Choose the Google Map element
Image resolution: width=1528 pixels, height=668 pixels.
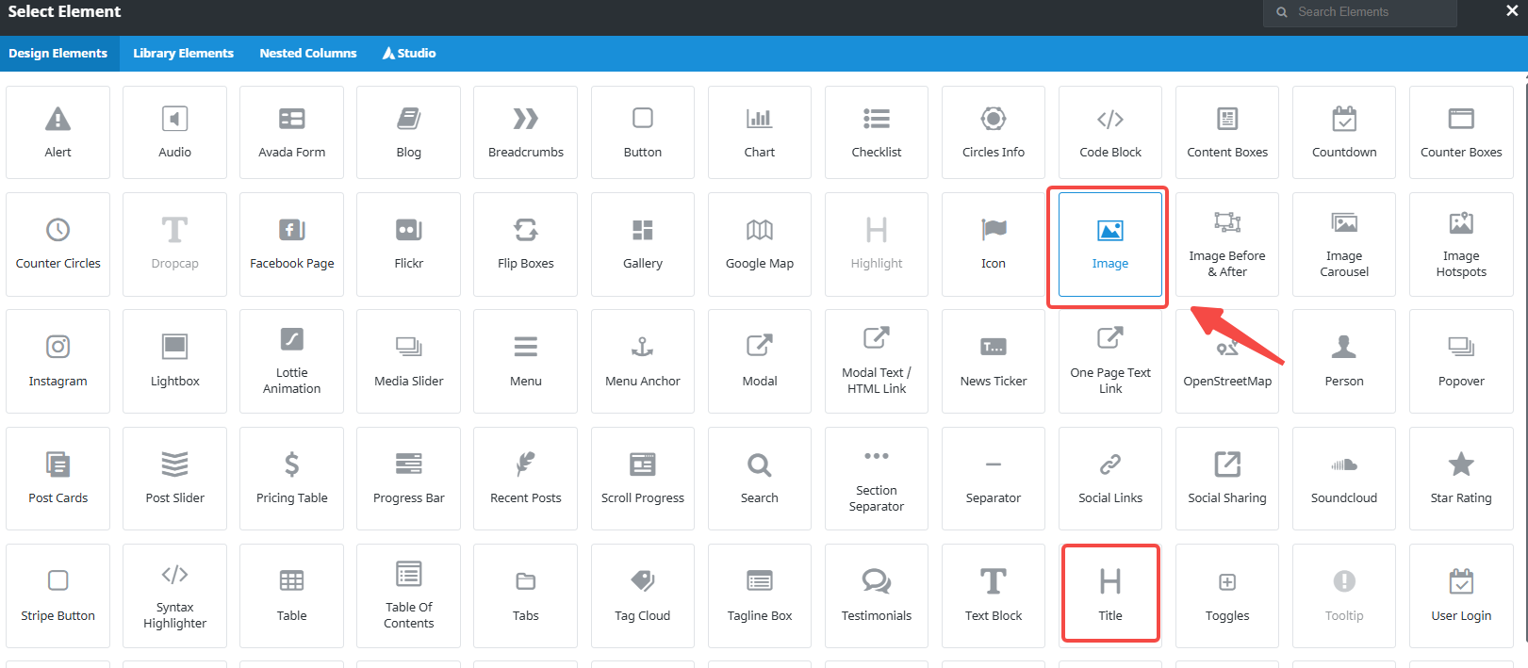pyautogui.click(x=759, y=245)
